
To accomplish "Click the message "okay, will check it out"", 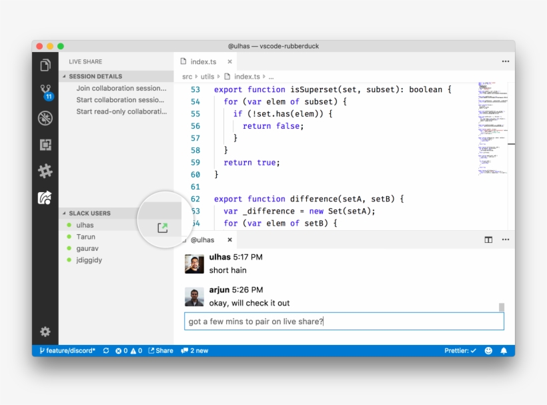I will coord(249,303).
